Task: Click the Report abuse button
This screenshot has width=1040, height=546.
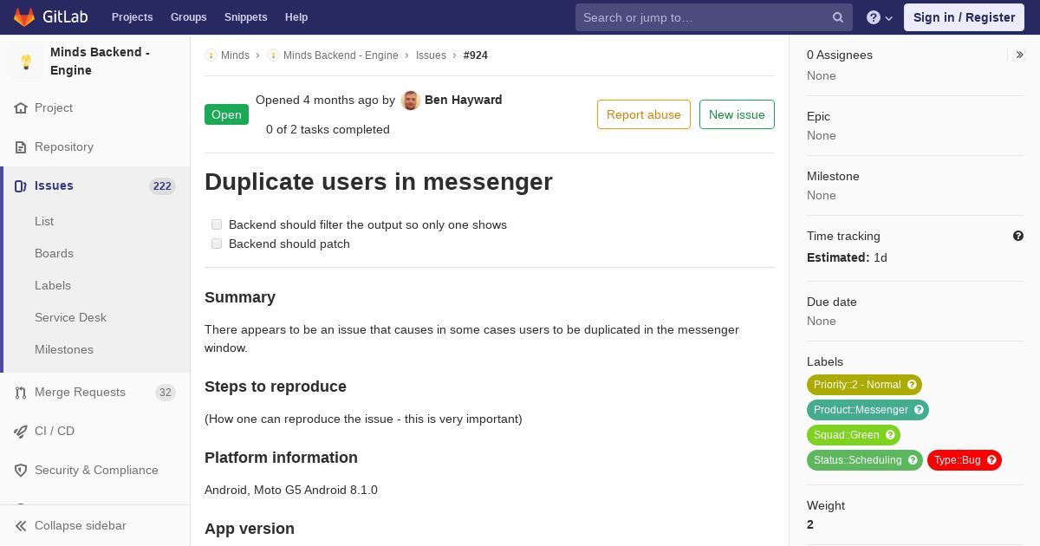Action: [x=644, y=114]
